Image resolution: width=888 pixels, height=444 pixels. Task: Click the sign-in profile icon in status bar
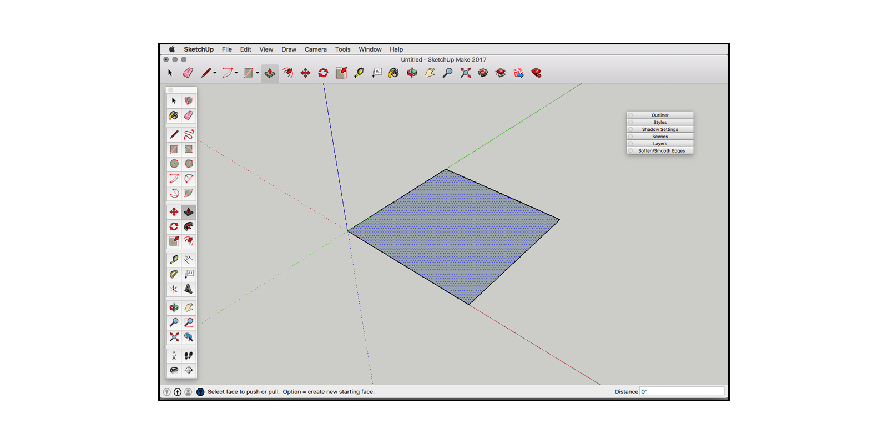click(188, 392)
